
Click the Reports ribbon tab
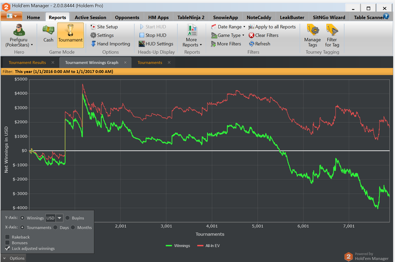[57, 17]
